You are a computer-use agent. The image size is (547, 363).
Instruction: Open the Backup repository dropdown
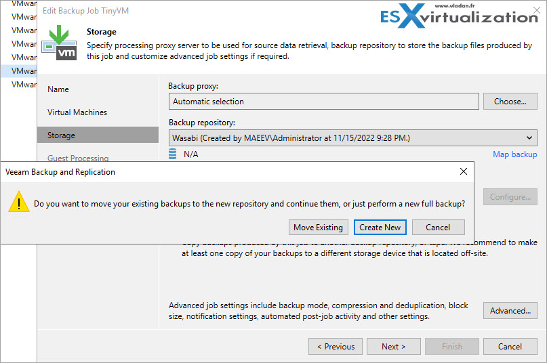point(352,138)
